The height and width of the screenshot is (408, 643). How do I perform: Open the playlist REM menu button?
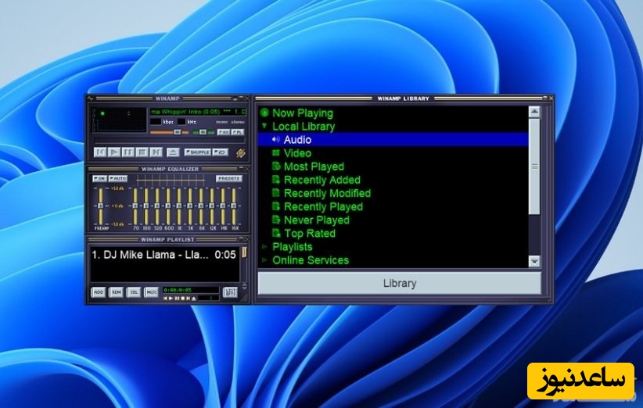[116, 292]
